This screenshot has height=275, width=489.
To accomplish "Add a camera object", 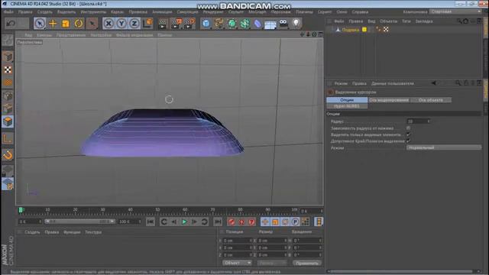I will click(283, 23).
